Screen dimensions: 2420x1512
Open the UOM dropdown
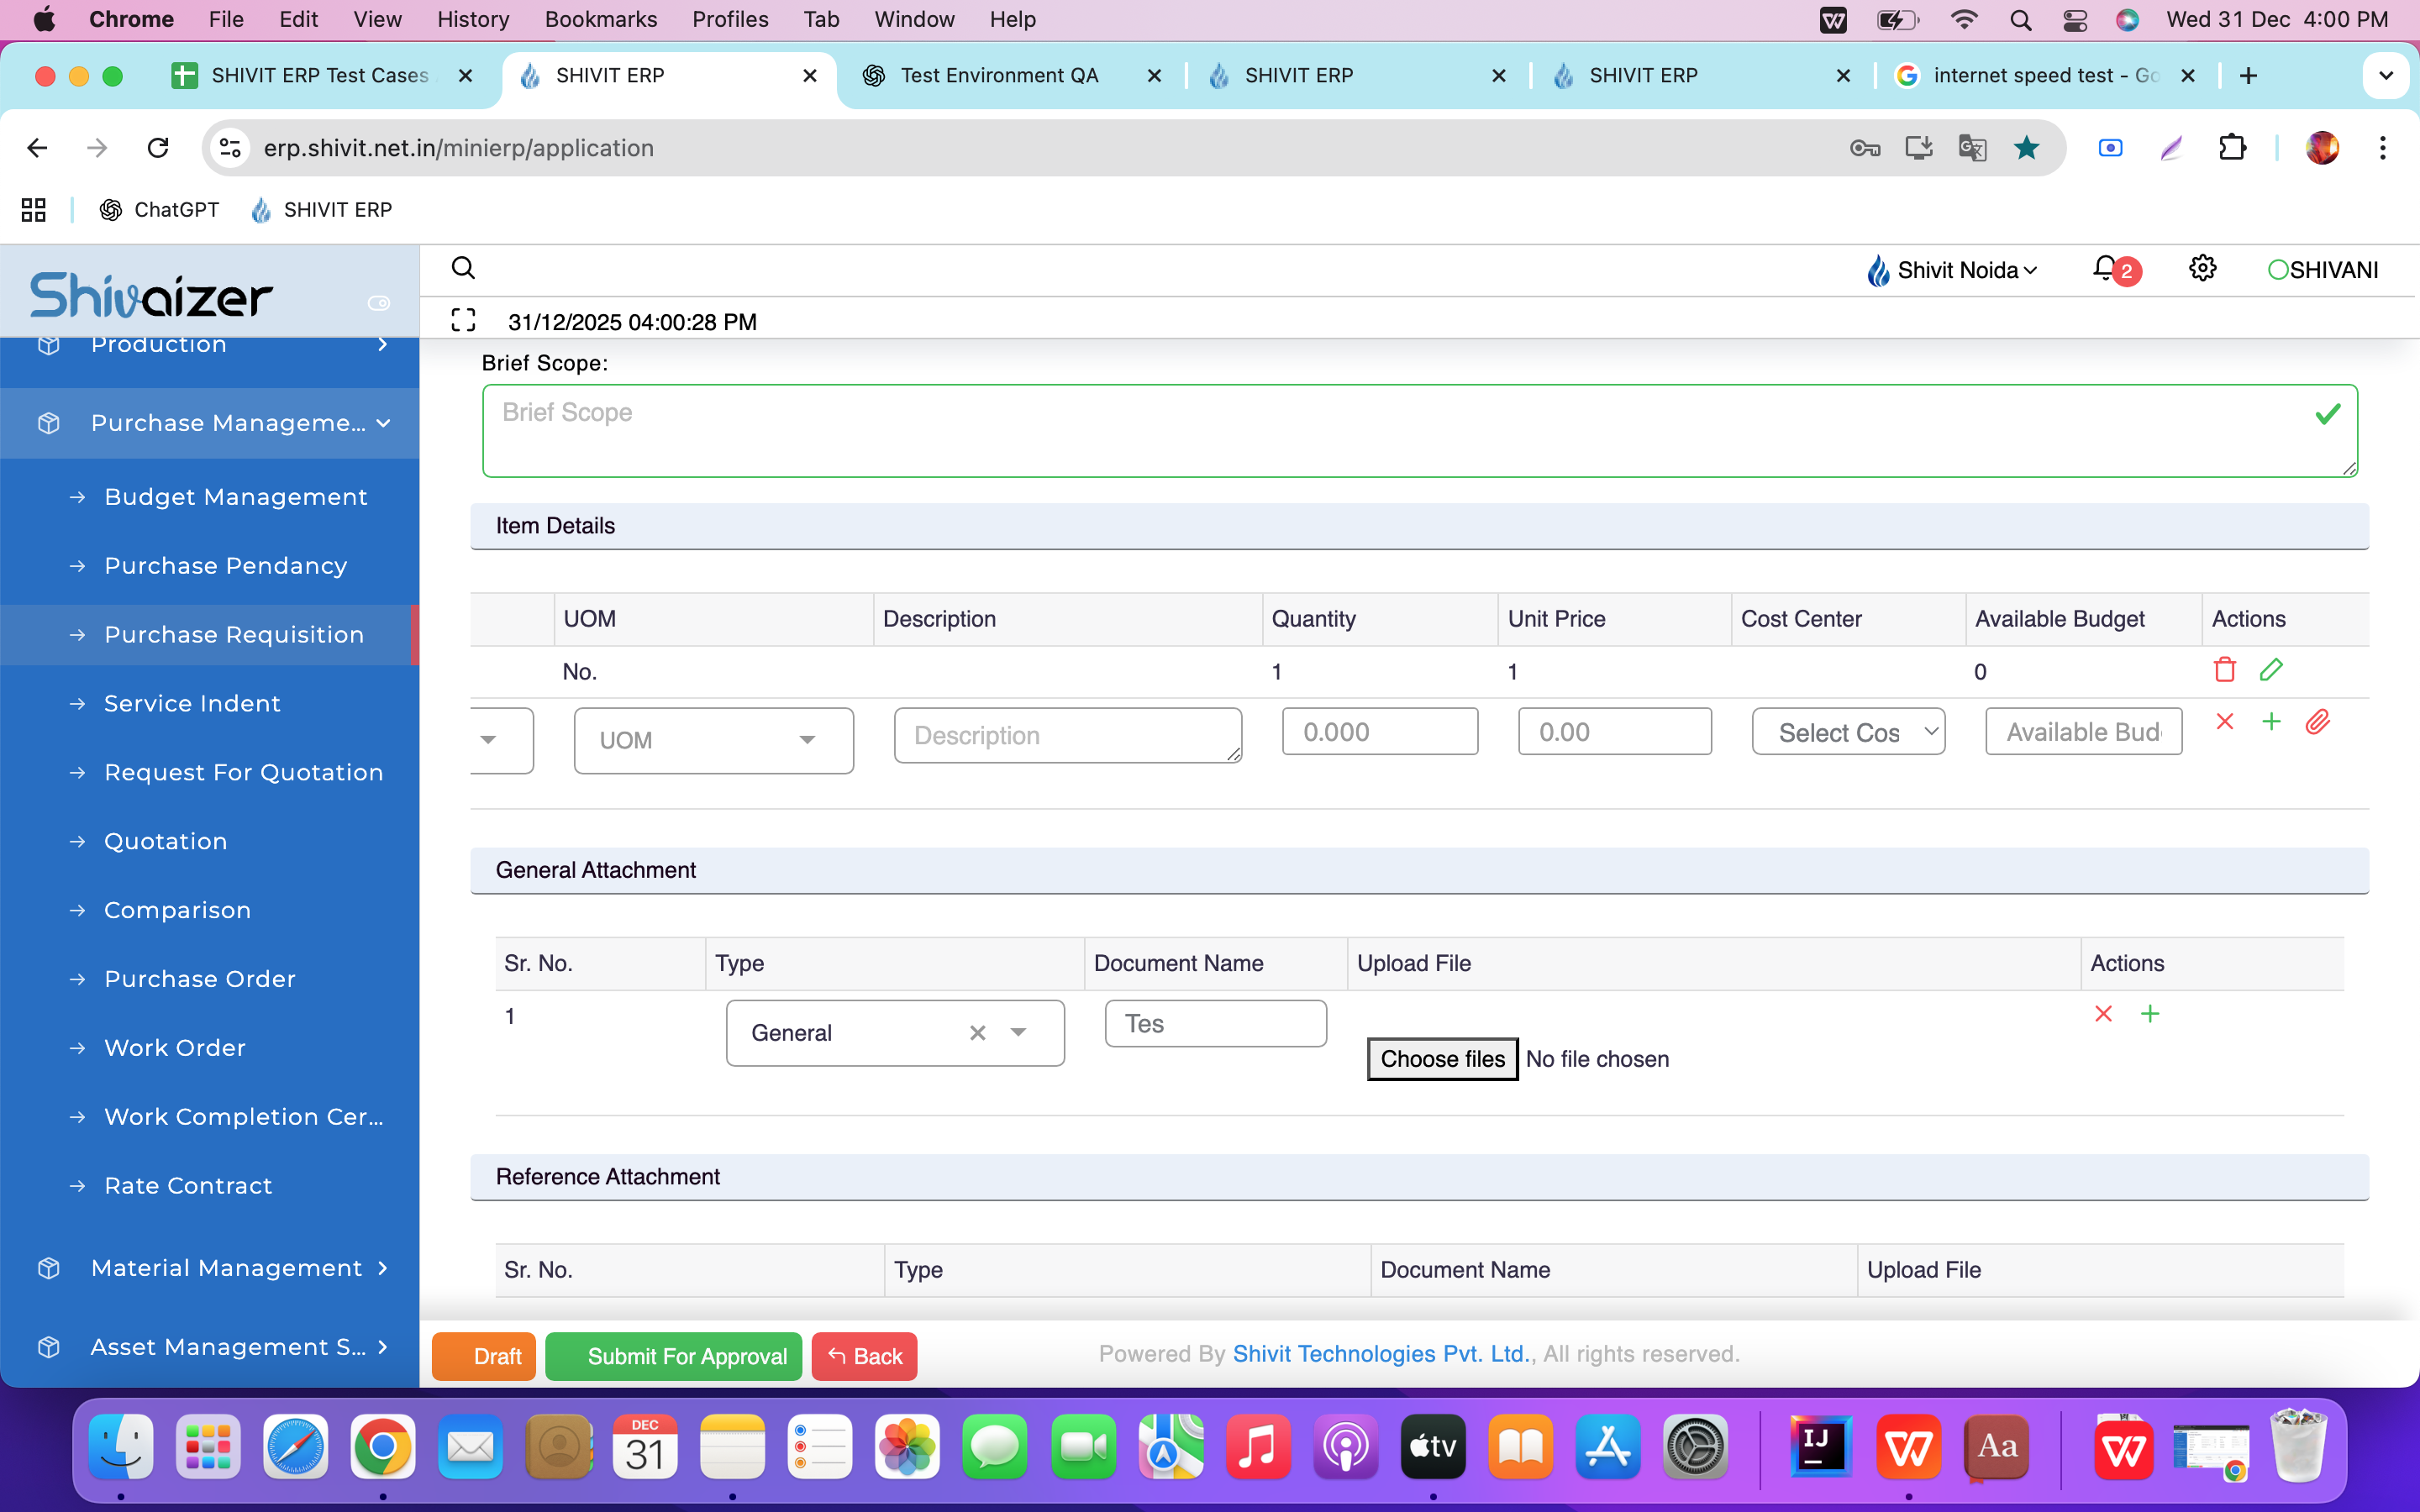point(713,741)
